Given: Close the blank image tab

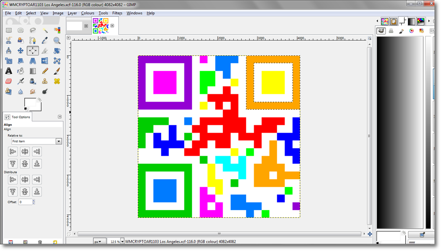Looking at the screenshot, I should 86,26.
